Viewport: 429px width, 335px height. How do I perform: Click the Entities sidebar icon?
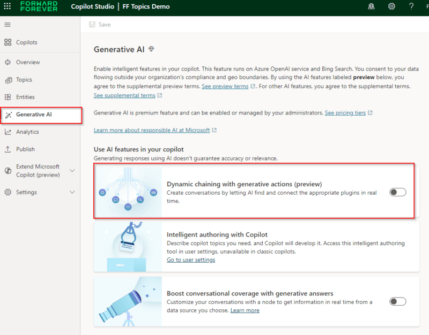click(8, 97)
